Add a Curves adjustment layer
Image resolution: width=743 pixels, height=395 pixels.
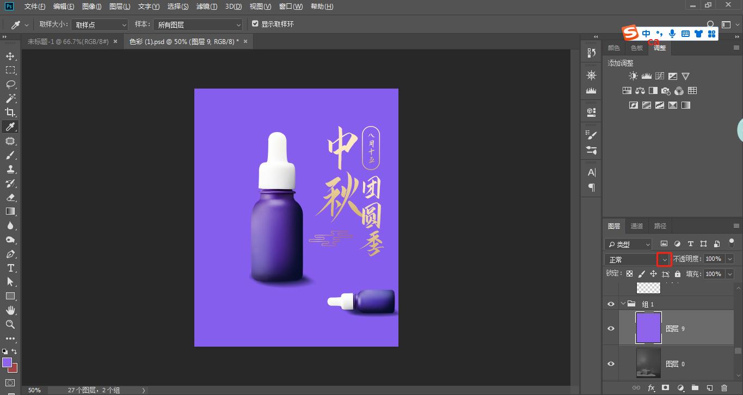[x=659, y=76]
